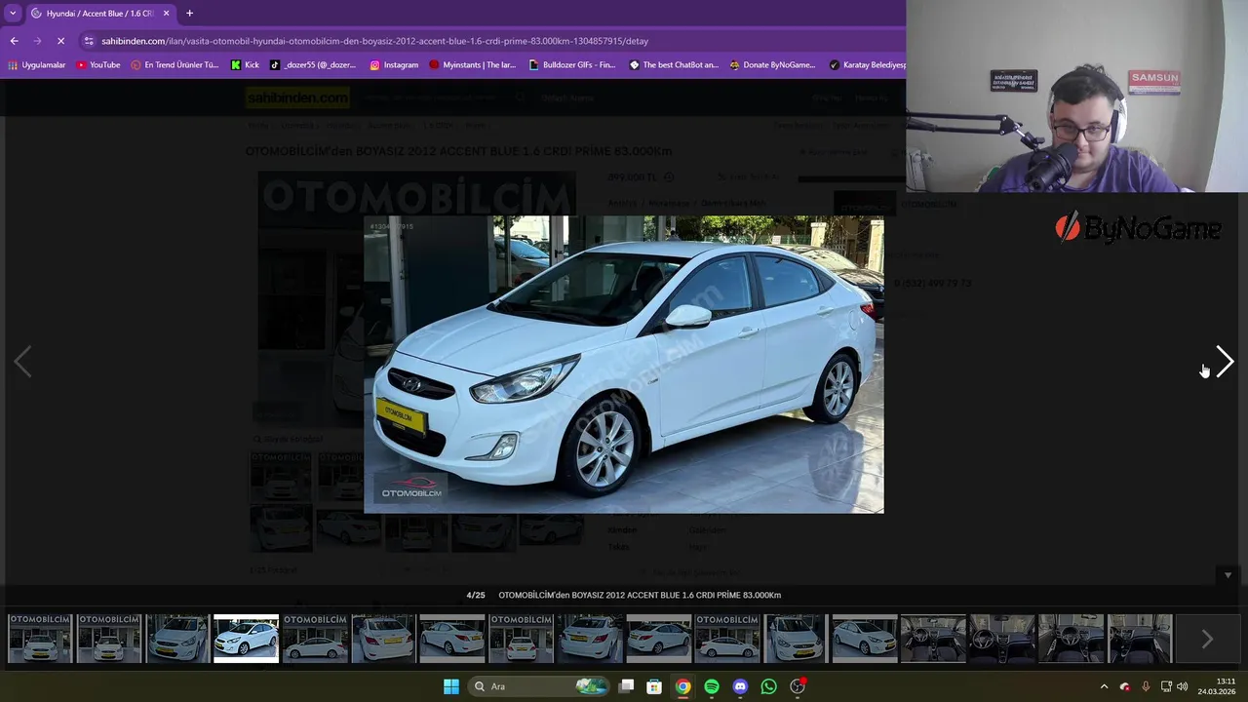The height and width of the screenshot is (702, 1248).
Task: Close the Hyundai / Accent Blue tab
Action: point(166,14)
